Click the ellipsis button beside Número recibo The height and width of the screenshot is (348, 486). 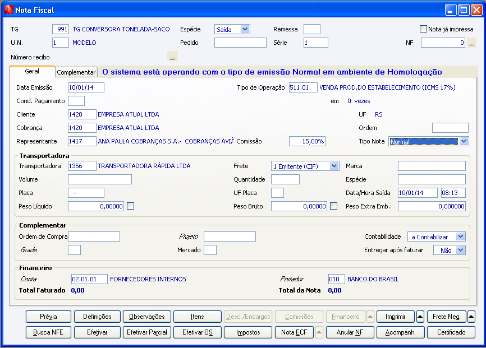click(172, 57)
